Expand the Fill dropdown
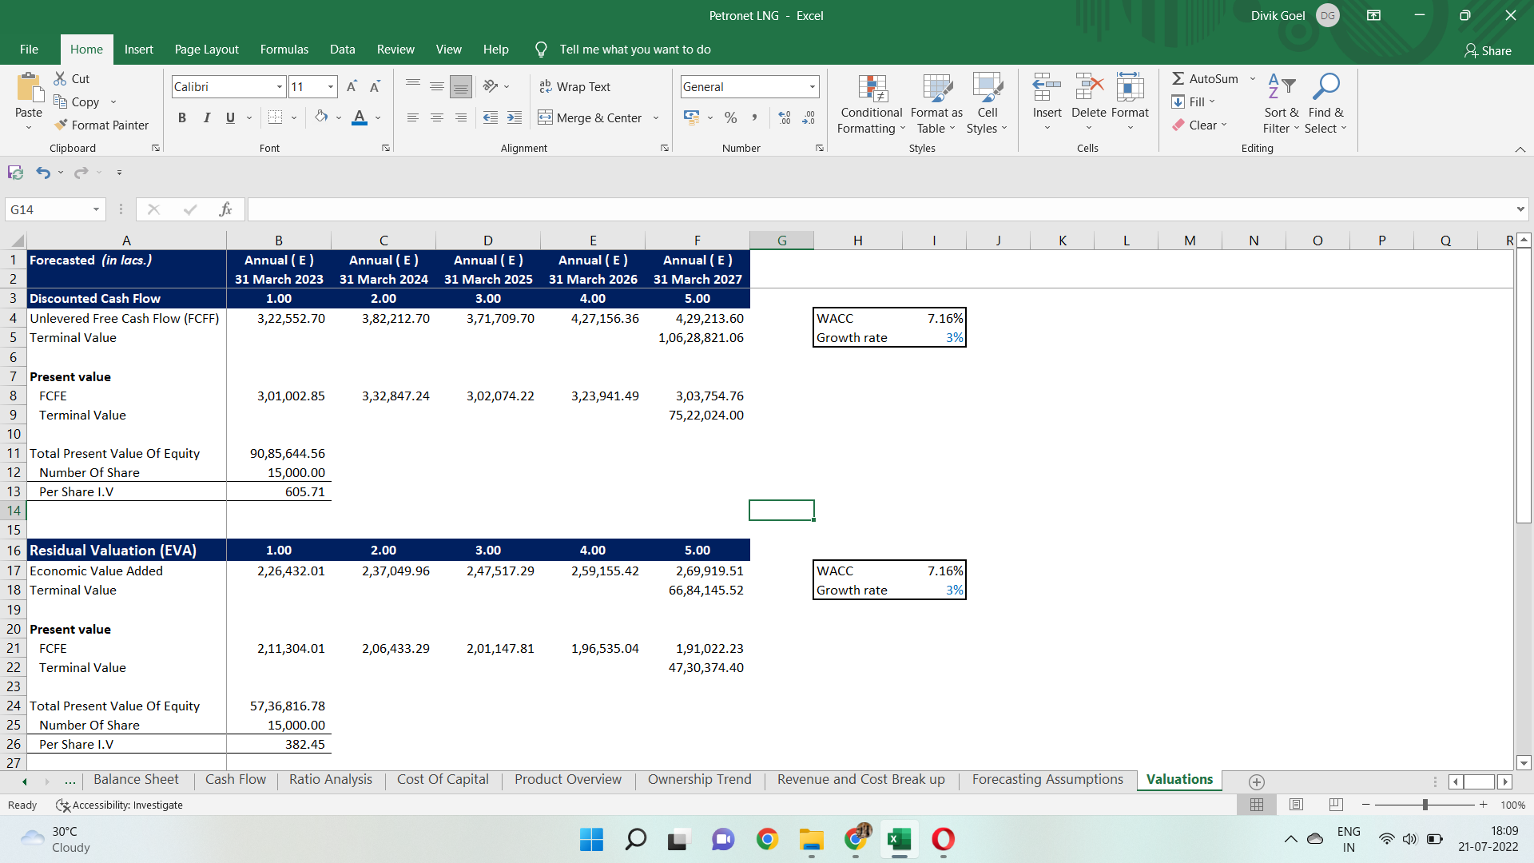The height and width of the screenshot is (863, 1534). (x=1211, y=101)
